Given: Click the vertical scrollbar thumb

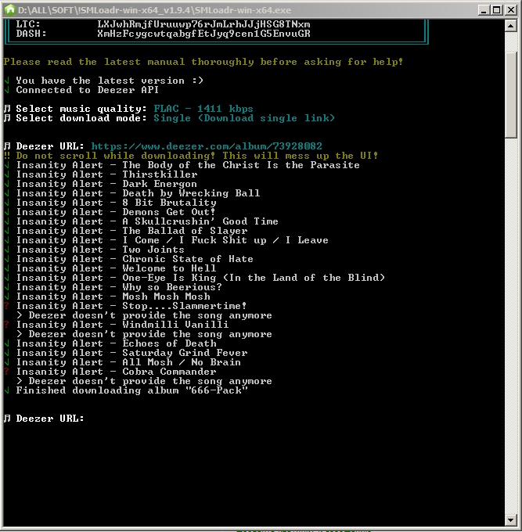Looking at the screenshot, I should click(x=510, y=95).
